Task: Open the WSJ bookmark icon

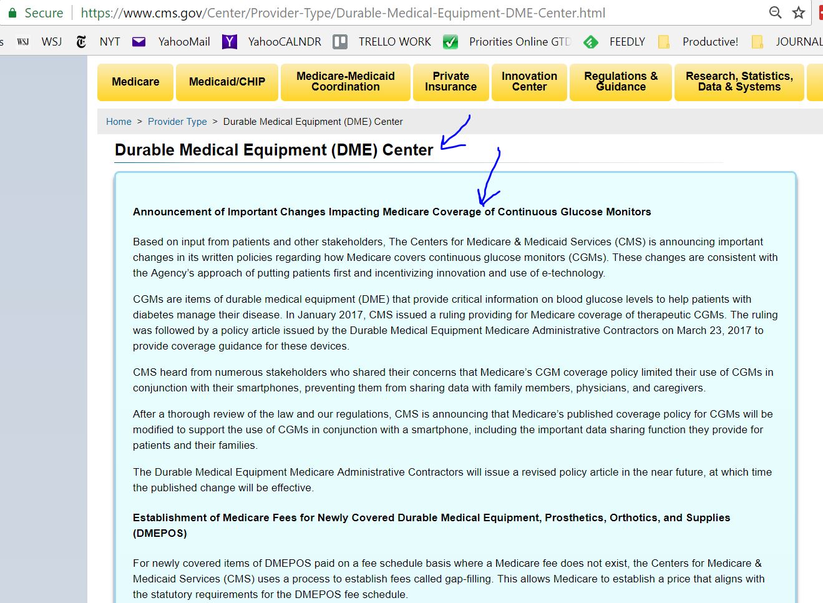Action: pos(23,41)
